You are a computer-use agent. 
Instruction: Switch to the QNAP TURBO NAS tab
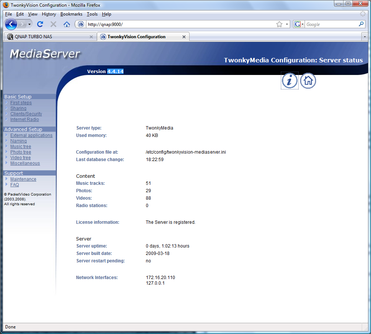coord(50,37)
